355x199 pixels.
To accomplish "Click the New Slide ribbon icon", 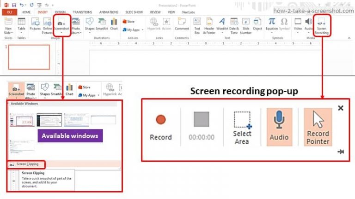I will pyautogui.click(x=8, y=26).
